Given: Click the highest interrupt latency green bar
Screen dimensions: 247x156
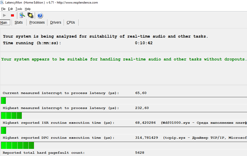Looking at the screenshot, I should click(x=11, y=116).
